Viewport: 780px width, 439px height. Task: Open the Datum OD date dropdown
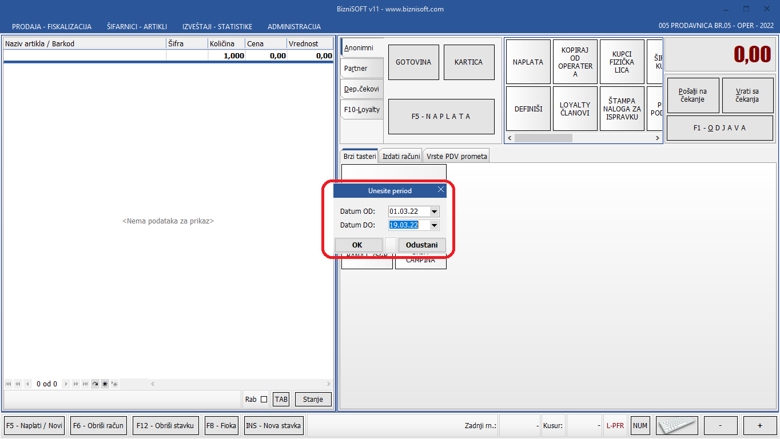[x=434, y=211]
